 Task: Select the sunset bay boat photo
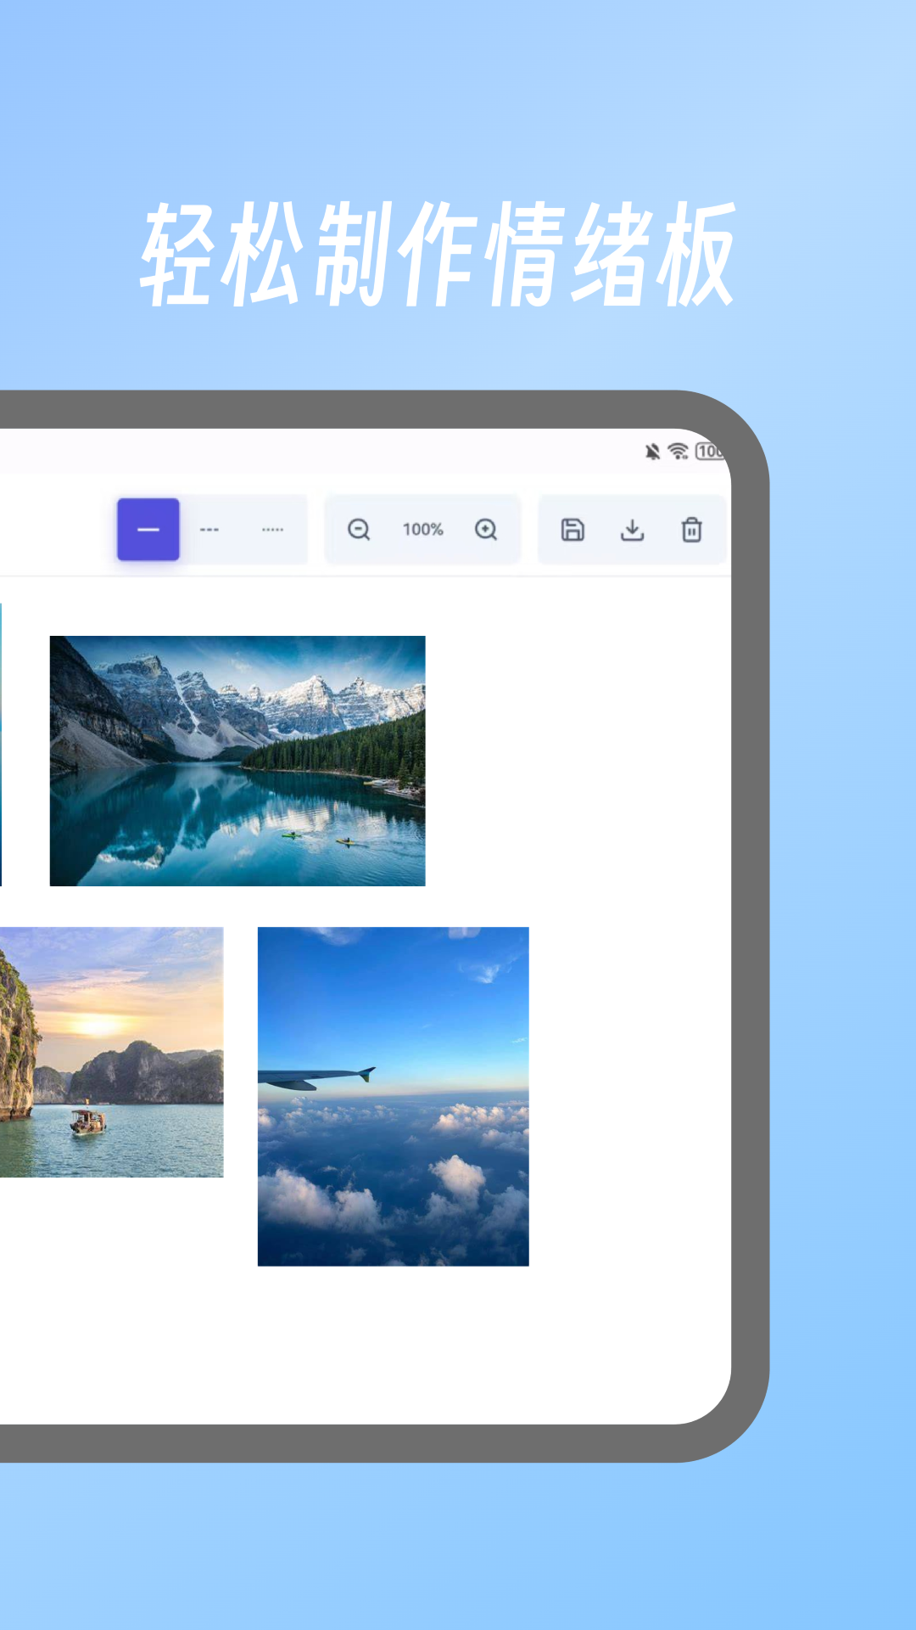click(x=111, y=1052)
